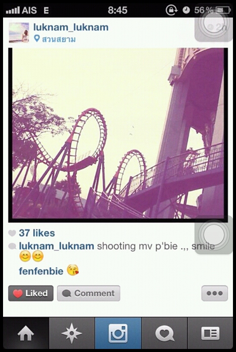Image resolution: width=236 pixels, height=352 pixels.
Task: Open the Explore star tab
Action: 72,334
